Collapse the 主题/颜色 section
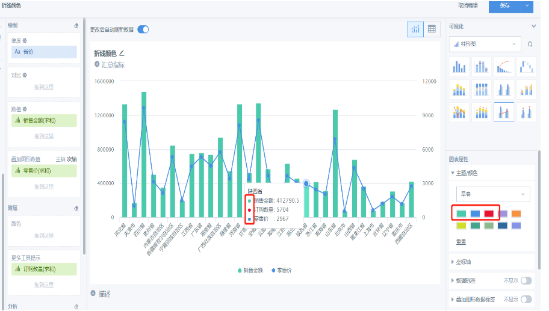 (452, 173)
